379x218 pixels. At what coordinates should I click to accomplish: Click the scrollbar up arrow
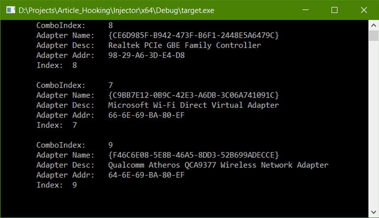374,25
